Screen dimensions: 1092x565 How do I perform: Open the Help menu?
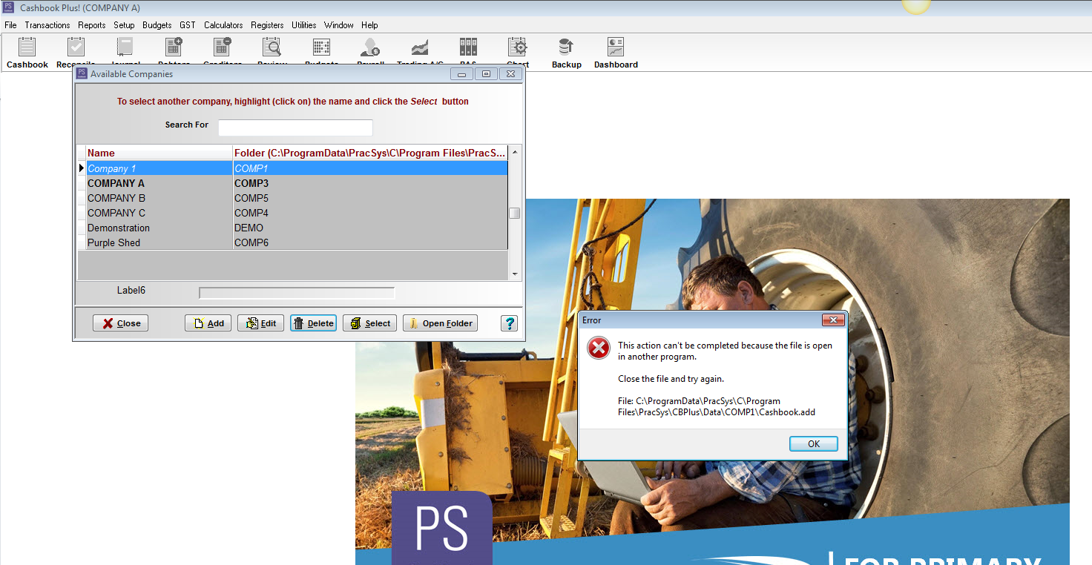369,25
